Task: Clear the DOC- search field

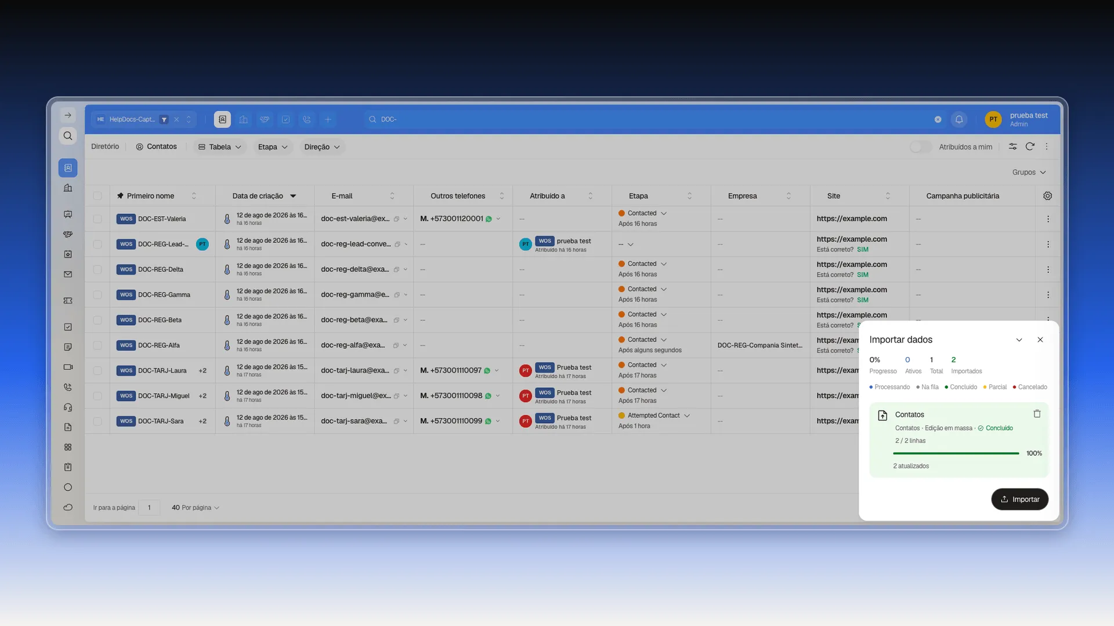Action: coord(938,119)
